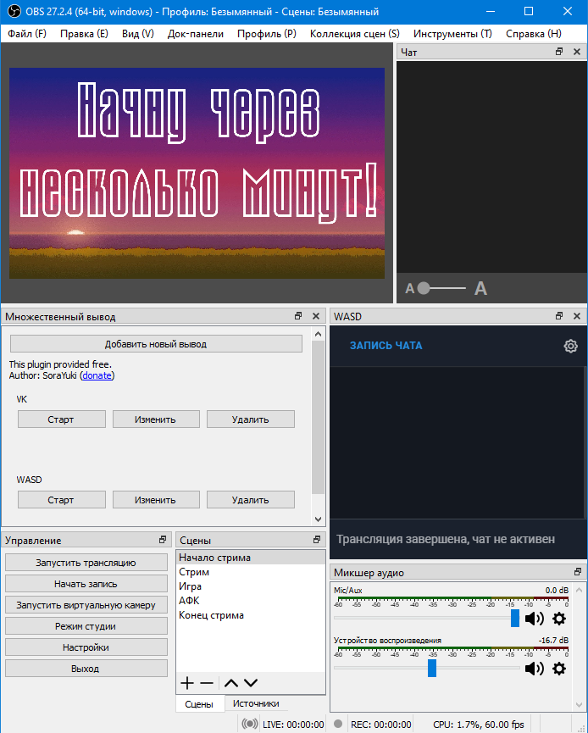Screen dimensions: 588x733
Task: Click scroll-down arrow in audio mixer
Action: point(580,704)
